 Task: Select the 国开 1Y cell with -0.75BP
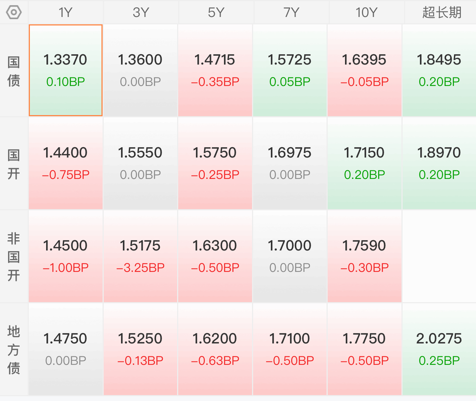(x=66, y=163)
